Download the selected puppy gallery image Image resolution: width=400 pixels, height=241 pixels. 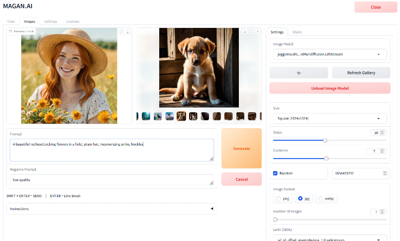245,32
